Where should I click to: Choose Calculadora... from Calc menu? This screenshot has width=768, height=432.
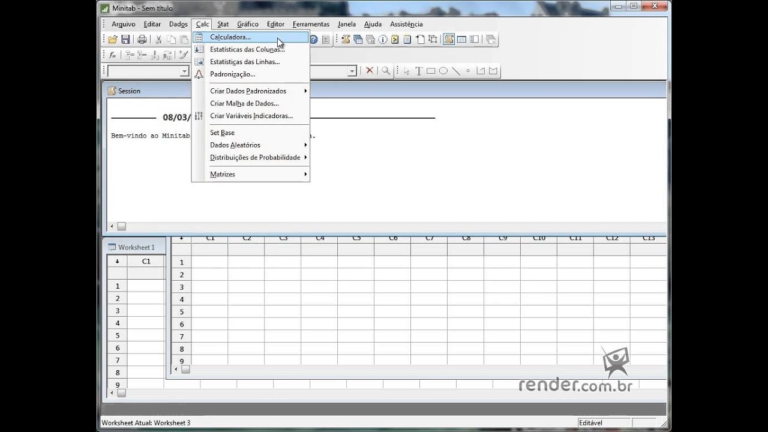[x=251, y=37]
